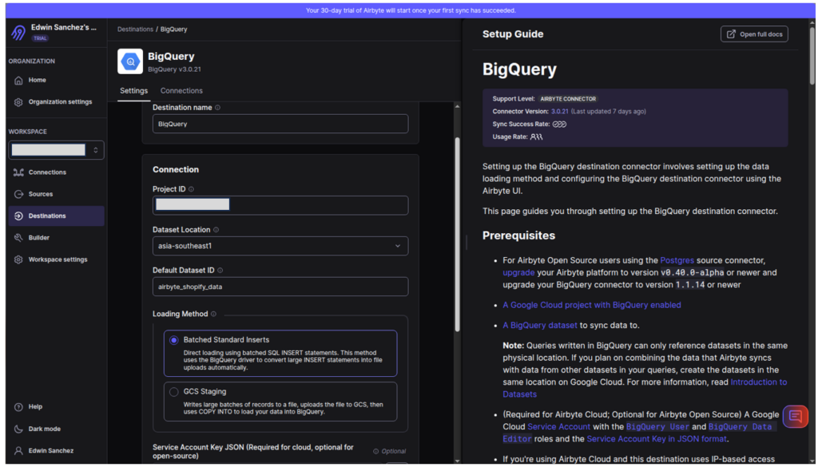818x467 pixels.
Task: Click BigQuery v3.0.21 version text
Action: click(174, 69)
